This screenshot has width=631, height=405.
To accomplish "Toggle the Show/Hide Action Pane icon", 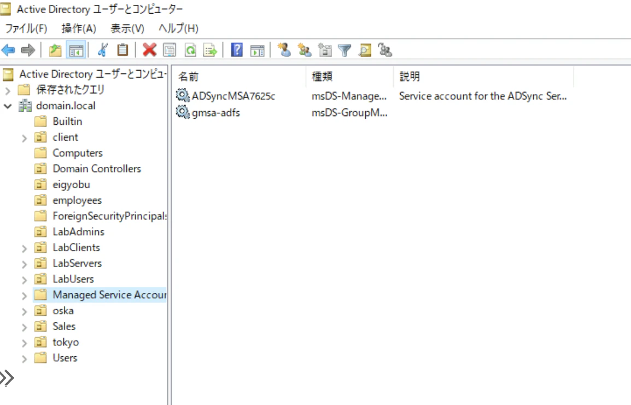I will (257, 50).
